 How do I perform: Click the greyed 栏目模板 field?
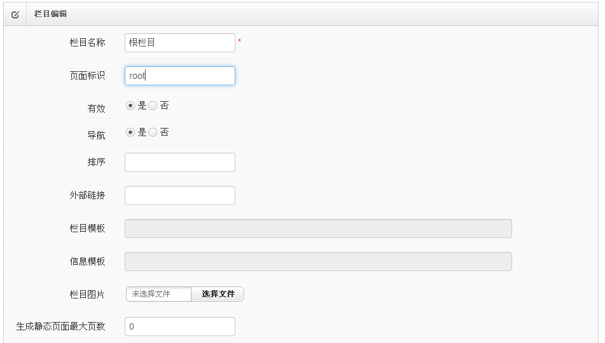[x=318, y=228]
